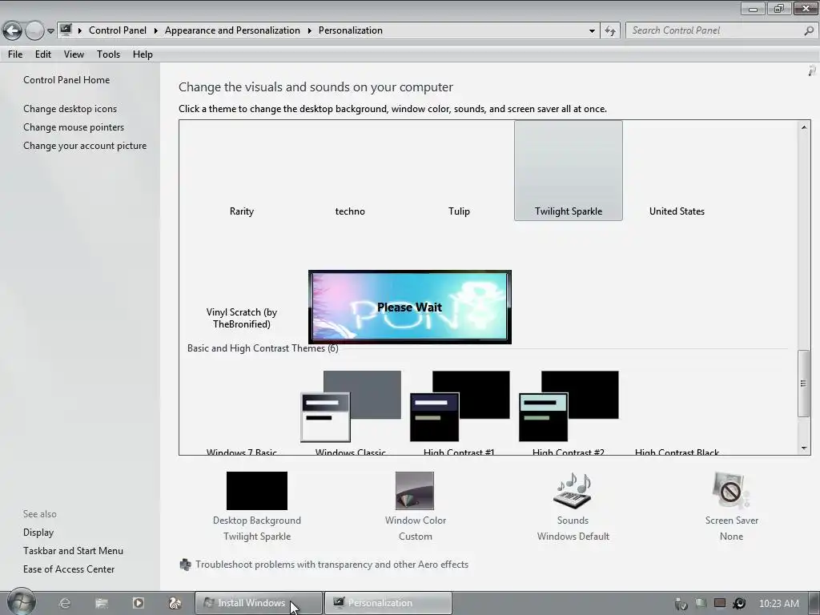
Task: Switch to Install Windows taskbar button
Action: click(x=259, y=603)
